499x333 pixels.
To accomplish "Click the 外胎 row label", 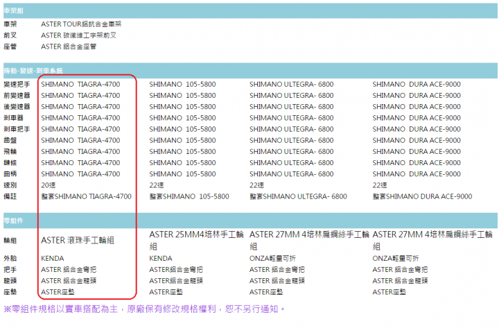I will [x=10, y=258].
